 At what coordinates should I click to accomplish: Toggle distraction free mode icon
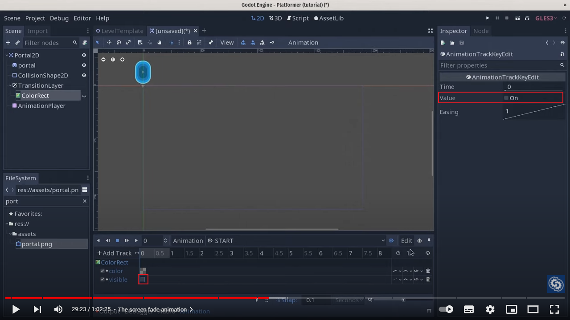coord(431,31)
